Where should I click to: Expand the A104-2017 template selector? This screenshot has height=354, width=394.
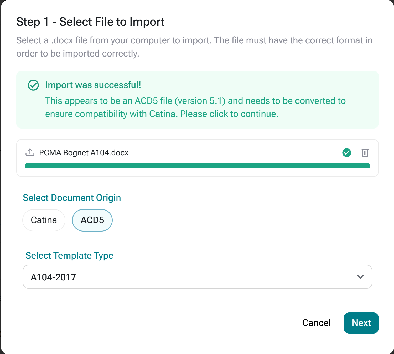coord(198,277)
